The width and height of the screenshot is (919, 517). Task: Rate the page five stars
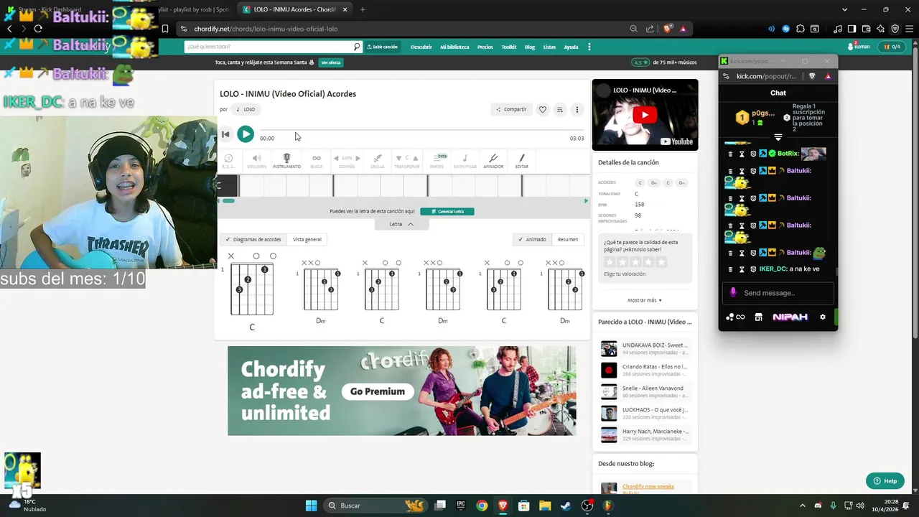(662, 262)
